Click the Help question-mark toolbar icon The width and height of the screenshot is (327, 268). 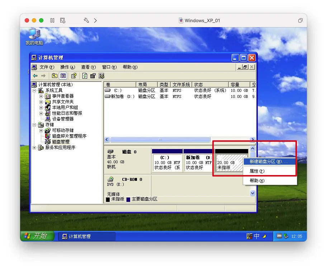(x=74, y=76)
